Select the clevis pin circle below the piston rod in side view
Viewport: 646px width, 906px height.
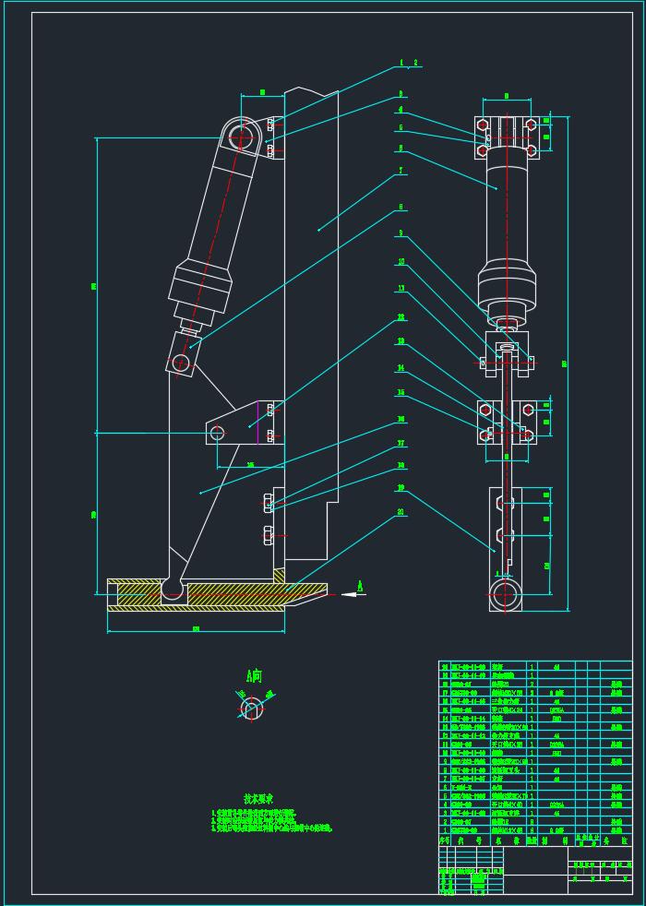pos(181,363)
